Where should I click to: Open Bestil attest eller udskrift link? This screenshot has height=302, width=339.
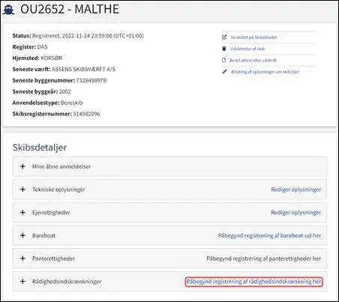(253, 60)
